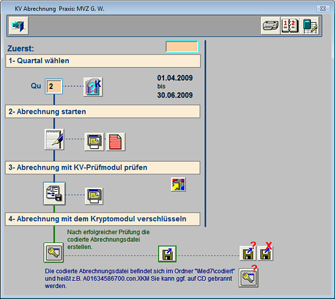This screenshot has height=299, width=335.
Task: Click the quarter chart icon beside Qu field
Action: (93, 87)
